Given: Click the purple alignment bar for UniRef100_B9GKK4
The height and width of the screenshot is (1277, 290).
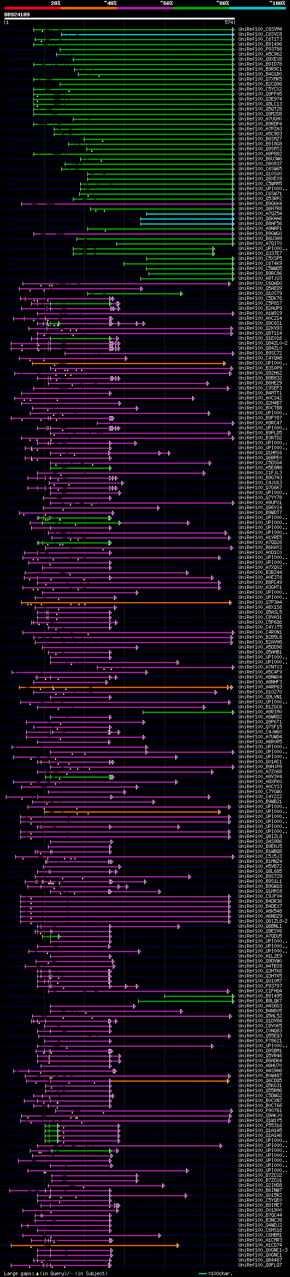Looking at the screenshot, I should (127, 204).
